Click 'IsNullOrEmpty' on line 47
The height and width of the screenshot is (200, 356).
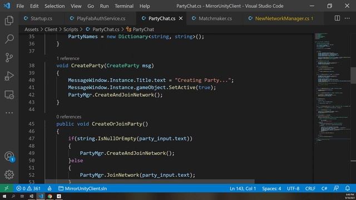117,138
